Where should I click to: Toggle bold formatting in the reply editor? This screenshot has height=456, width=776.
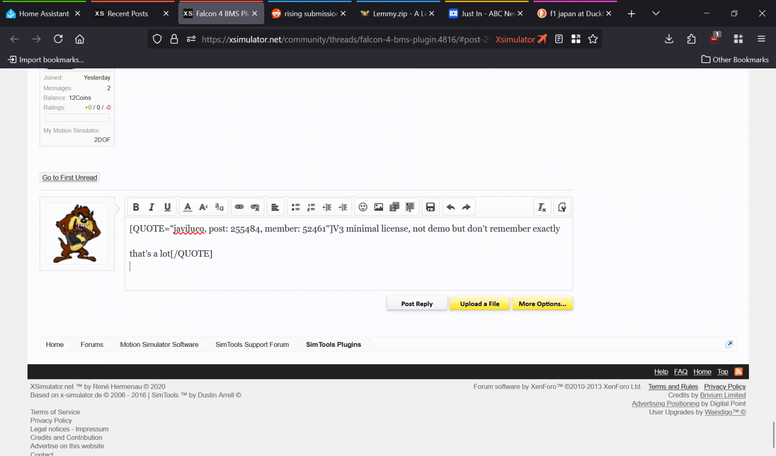coord(136,207)
